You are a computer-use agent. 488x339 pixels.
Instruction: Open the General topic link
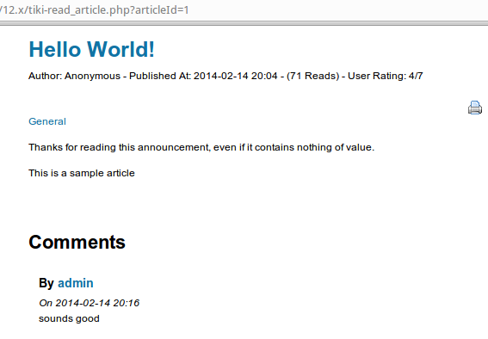(x=47, y=121)
